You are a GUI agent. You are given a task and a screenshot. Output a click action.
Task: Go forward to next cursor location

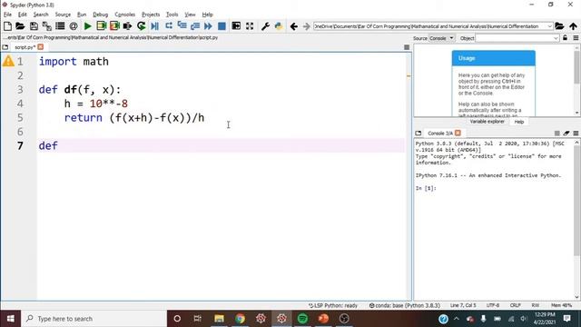coord(307,26)
